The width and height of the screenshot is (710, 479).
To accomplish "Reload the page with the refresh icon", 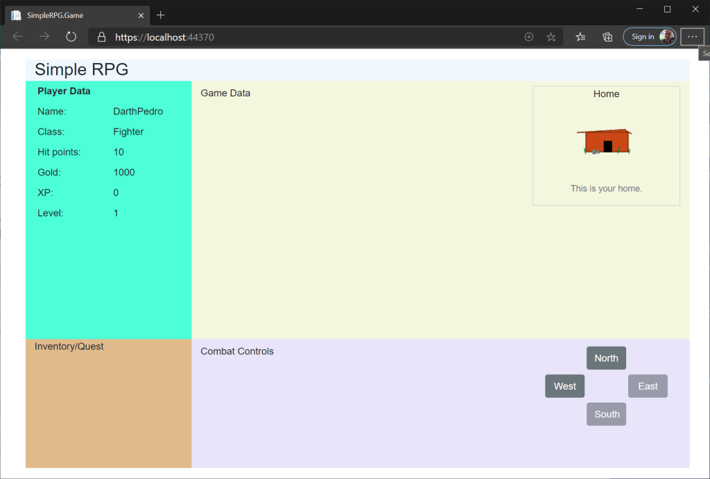I will (x=71, y=37).
